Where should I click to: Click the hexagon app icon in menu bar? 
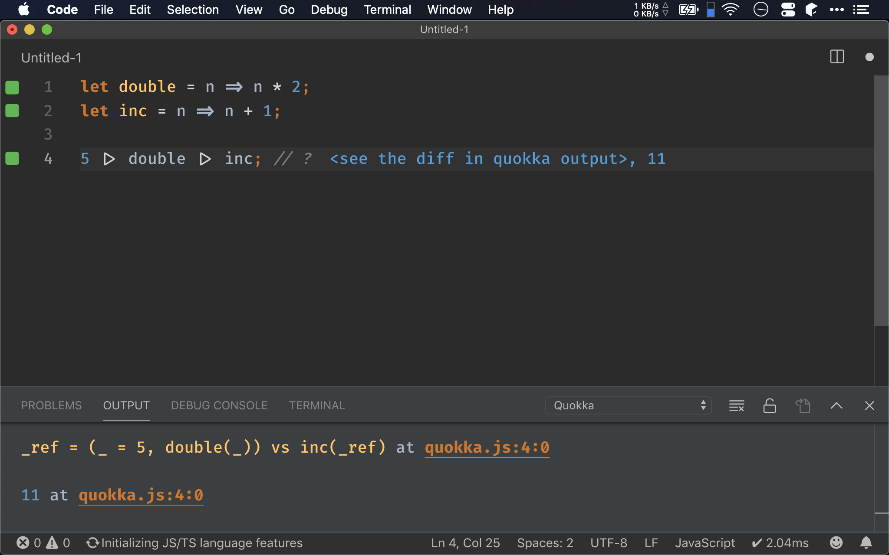[811, 10]
